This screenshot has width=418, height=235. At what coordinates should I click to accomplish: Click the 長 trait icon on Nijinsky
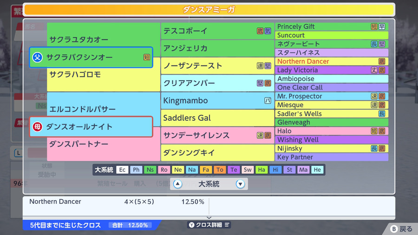pyautogui.click(x=374, y=149)
